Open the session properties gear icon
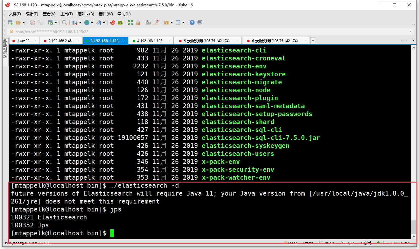Viewport: 419px width, 249px height. click(51, 23)
